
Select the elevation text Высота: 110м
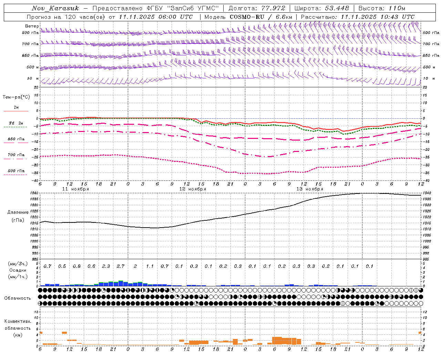[382, 8]
